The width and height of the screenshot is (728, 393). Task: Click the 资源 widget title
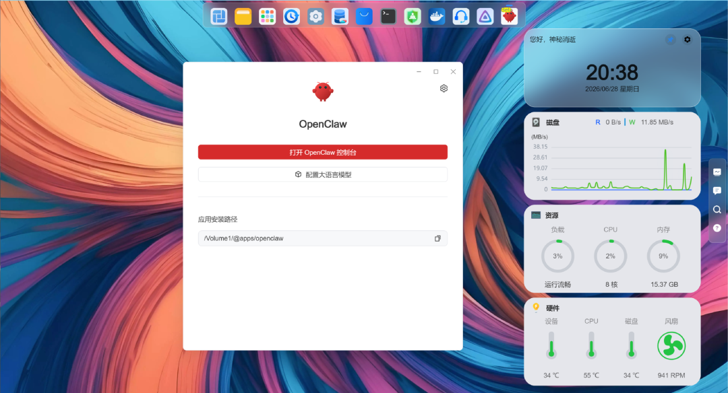[x=551, y=215]
